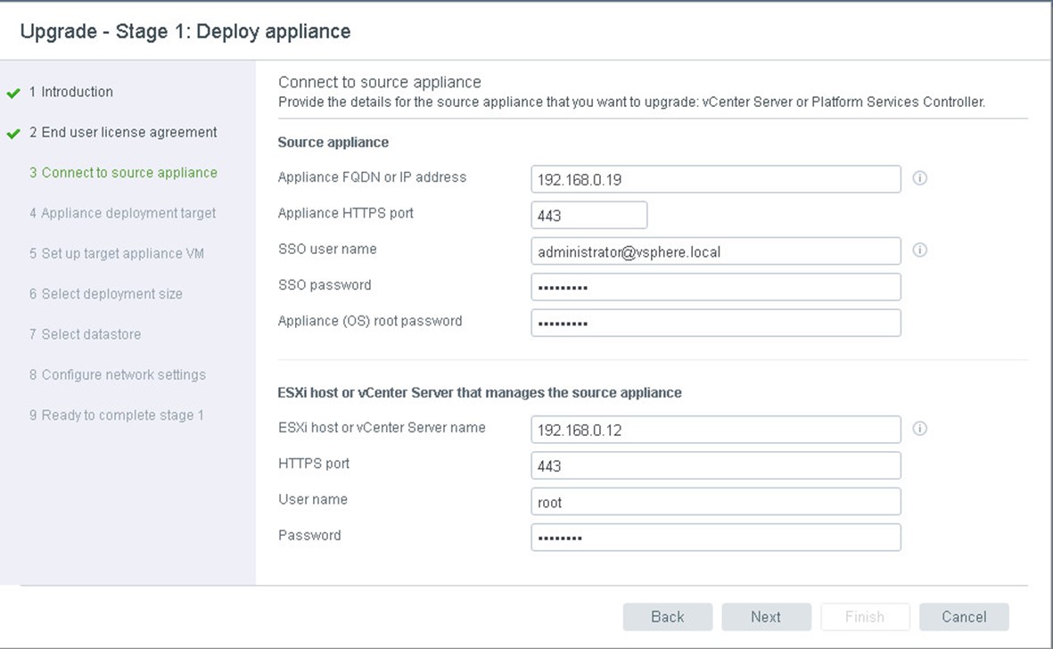Image resolution: width=1053 pixels, height=649 pixels.
Task: Click the disabled Finish button
Action: coord(865,617)
